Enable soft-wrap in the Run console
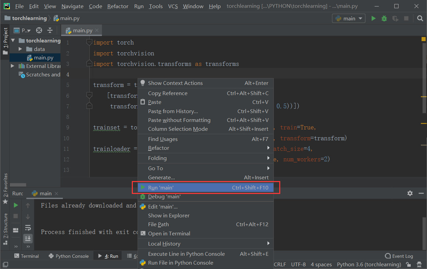 (28, 228)
